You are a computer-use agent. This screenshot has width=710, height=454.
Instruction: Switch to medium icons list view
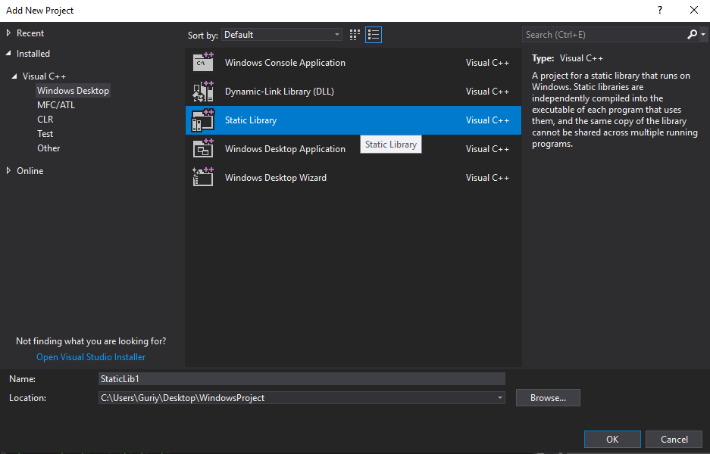pos(374,35)
